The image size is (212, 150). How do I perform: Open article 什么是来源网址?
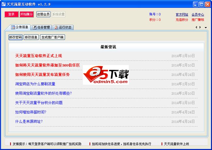click(x=29, y=122)
